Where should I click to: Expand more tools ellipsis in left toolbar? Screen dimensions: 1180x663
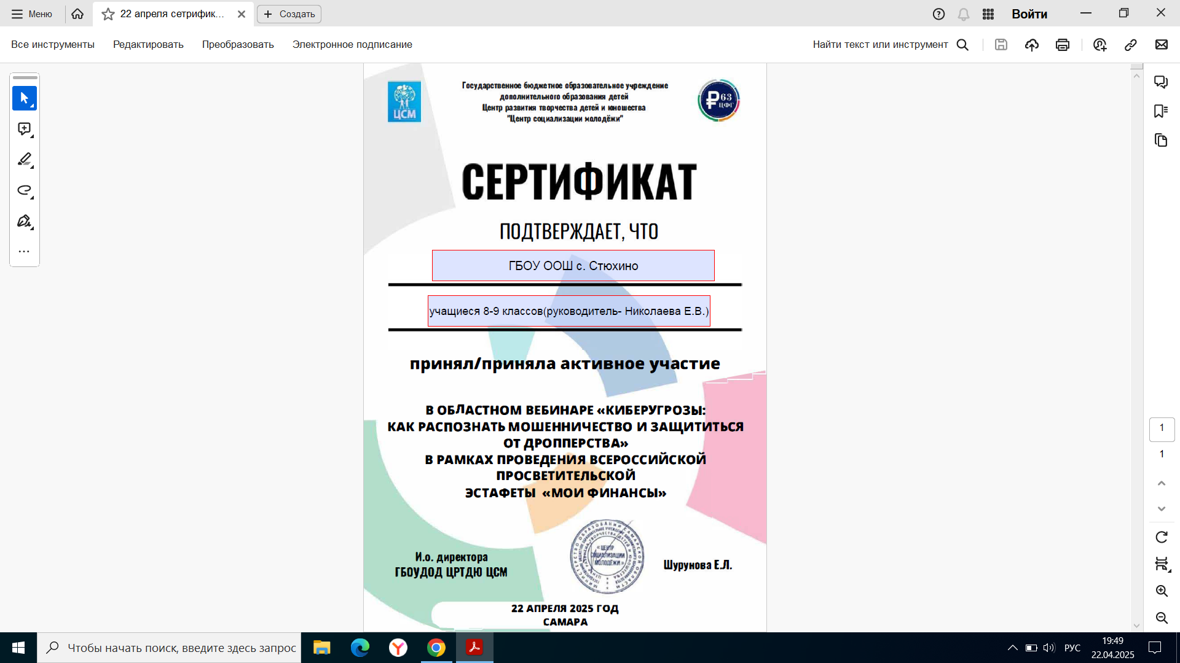[25, 252]
